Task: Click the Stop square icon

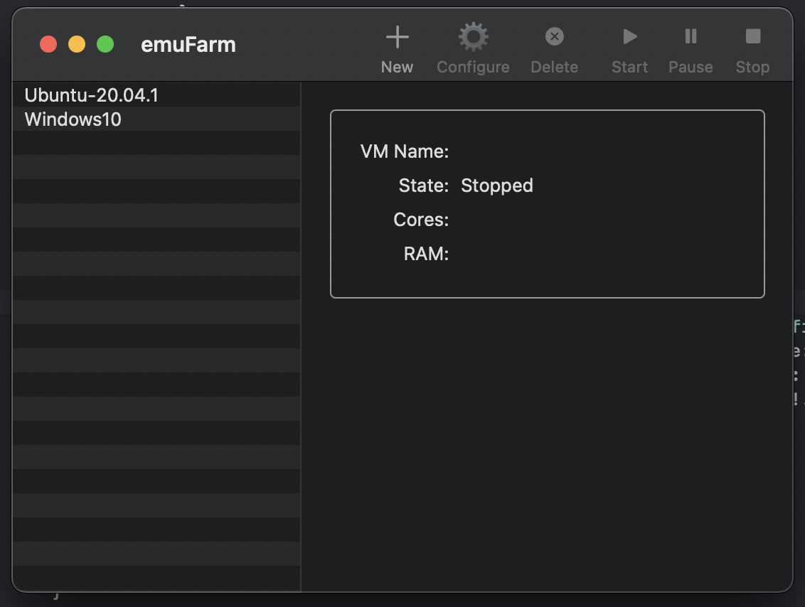Action: [752, 36]
